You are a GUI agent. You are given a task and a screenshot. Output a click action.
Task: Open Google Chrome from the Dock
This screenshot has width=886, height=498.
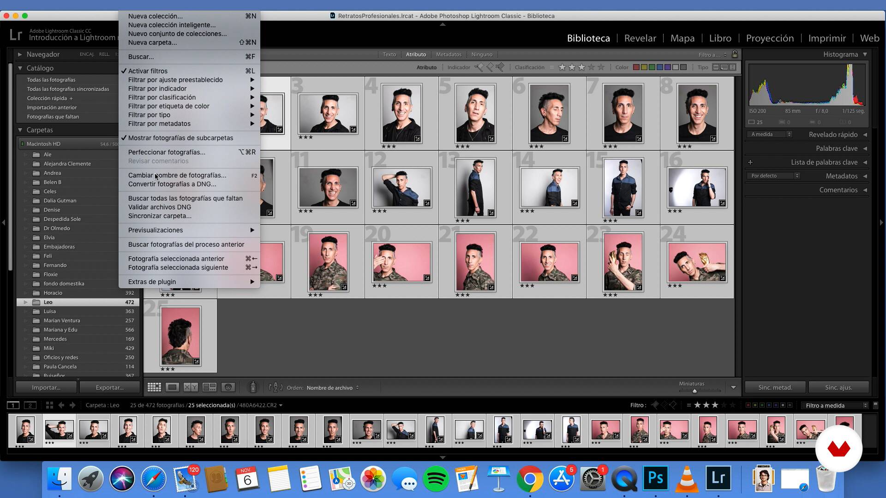click(x=530, y=479)
